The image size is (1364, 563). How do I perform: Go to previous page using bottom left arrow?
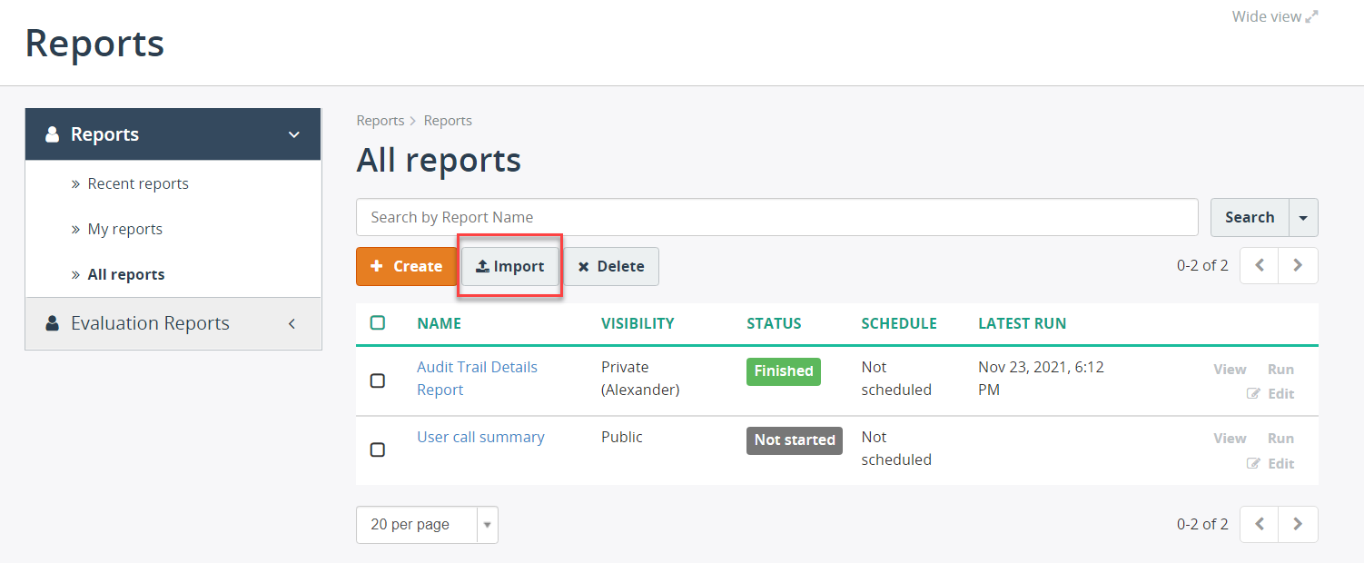[x=1259, y=524]
